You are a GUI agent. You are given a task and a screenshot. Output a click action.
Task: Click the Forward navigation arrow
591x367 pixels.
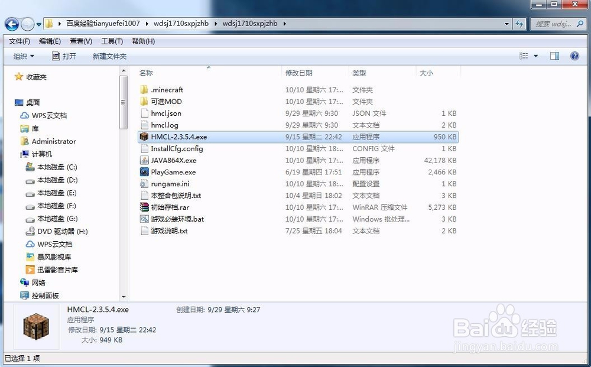tap(28, 24)
